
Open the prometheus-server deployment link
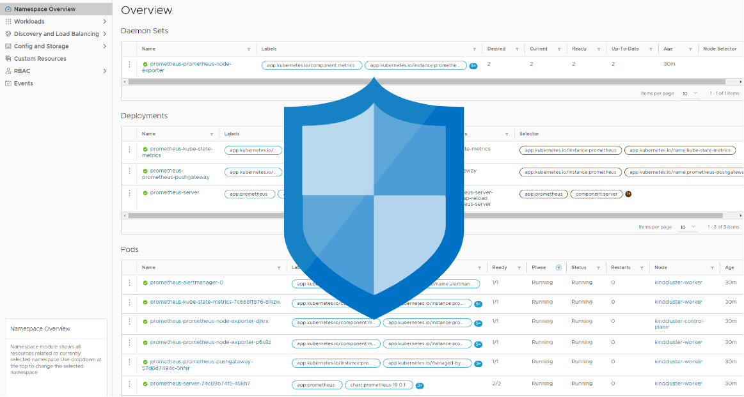175,192
